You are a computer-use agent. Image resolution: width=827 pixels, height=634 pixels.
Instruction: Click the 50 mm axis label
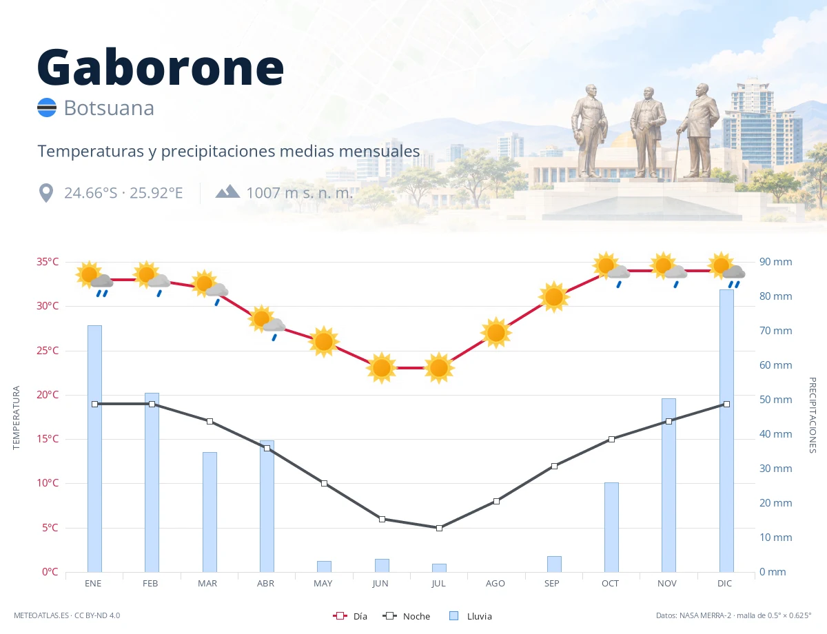[x=776, y=400]
